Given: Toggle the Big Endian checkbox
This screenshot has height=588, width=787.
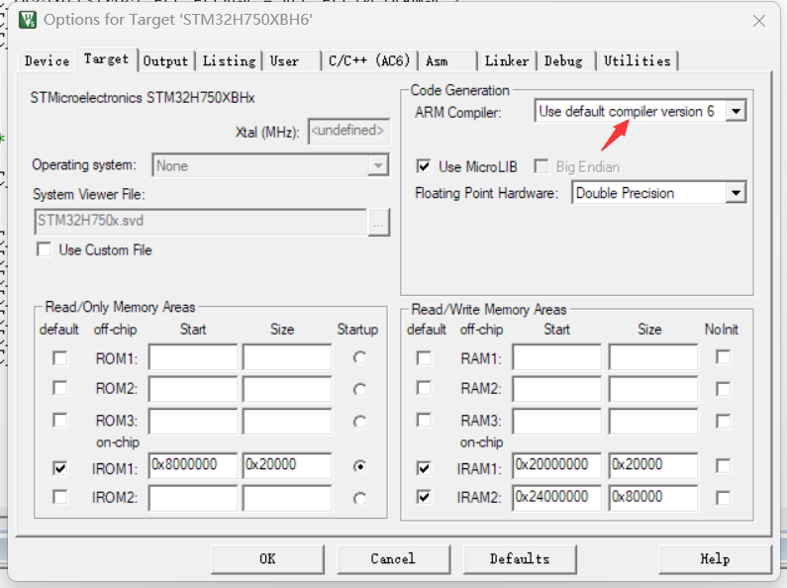Looking at the screenshot, I should (541, 166).
